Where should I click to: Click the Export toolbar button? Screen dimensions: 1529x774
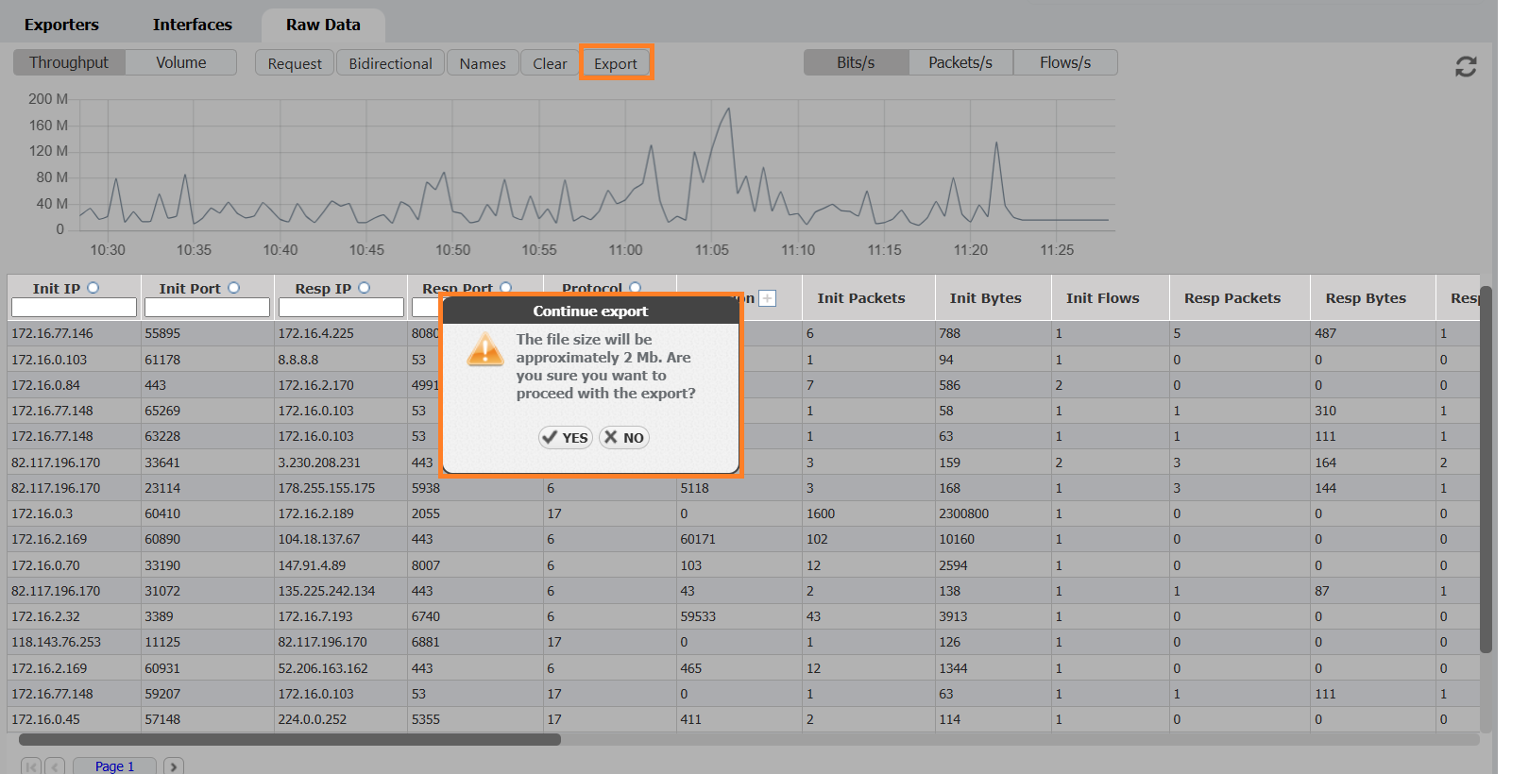pyautogui.click(x=616, y=63)
